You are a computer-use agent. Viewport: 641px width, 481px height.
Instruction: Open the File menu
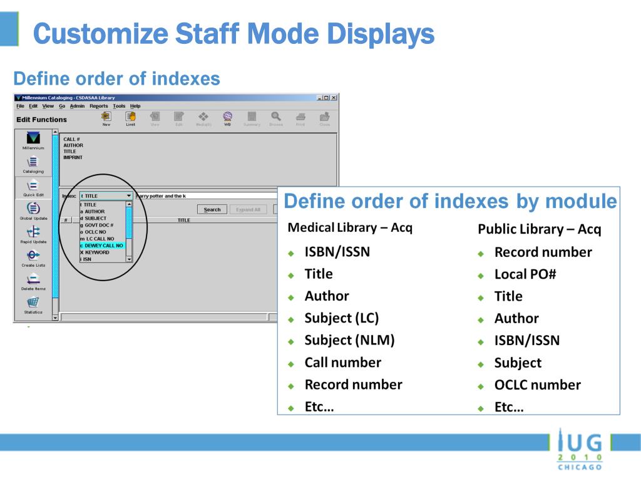(x=20, y=106)
